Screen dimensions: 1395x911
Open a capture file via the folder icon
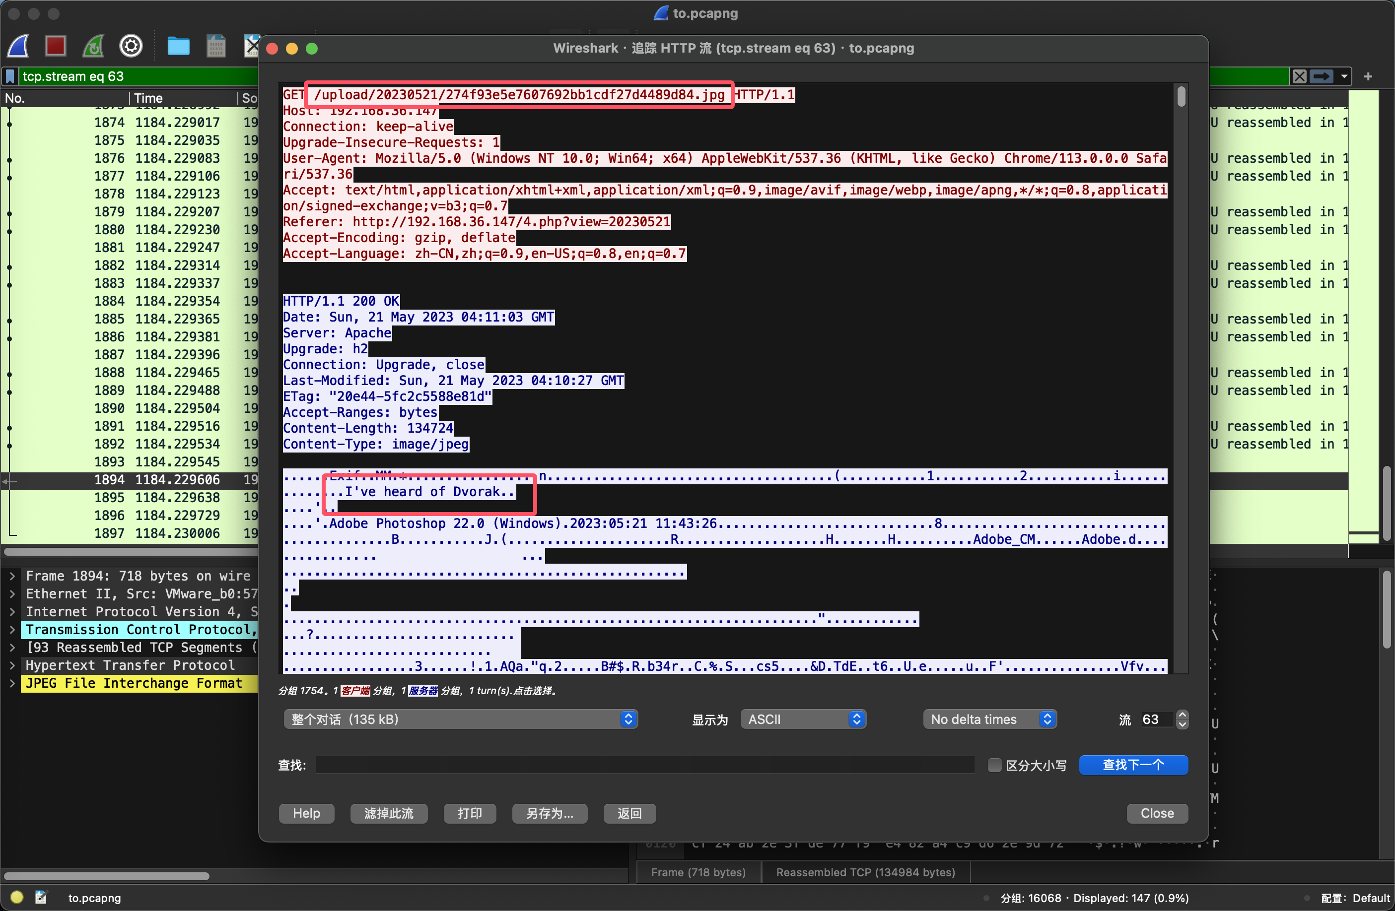click(178, 46)
